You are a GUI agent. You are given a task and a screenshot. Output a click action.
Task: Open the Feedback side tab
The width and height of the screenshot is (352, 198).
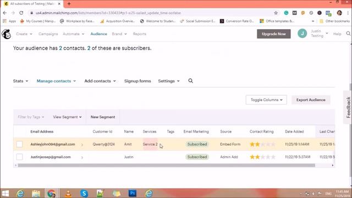(348, 107)
